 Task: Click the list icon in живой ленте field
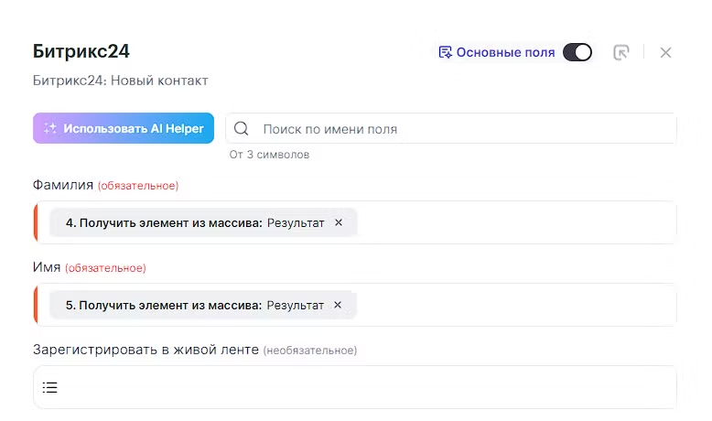50,387
